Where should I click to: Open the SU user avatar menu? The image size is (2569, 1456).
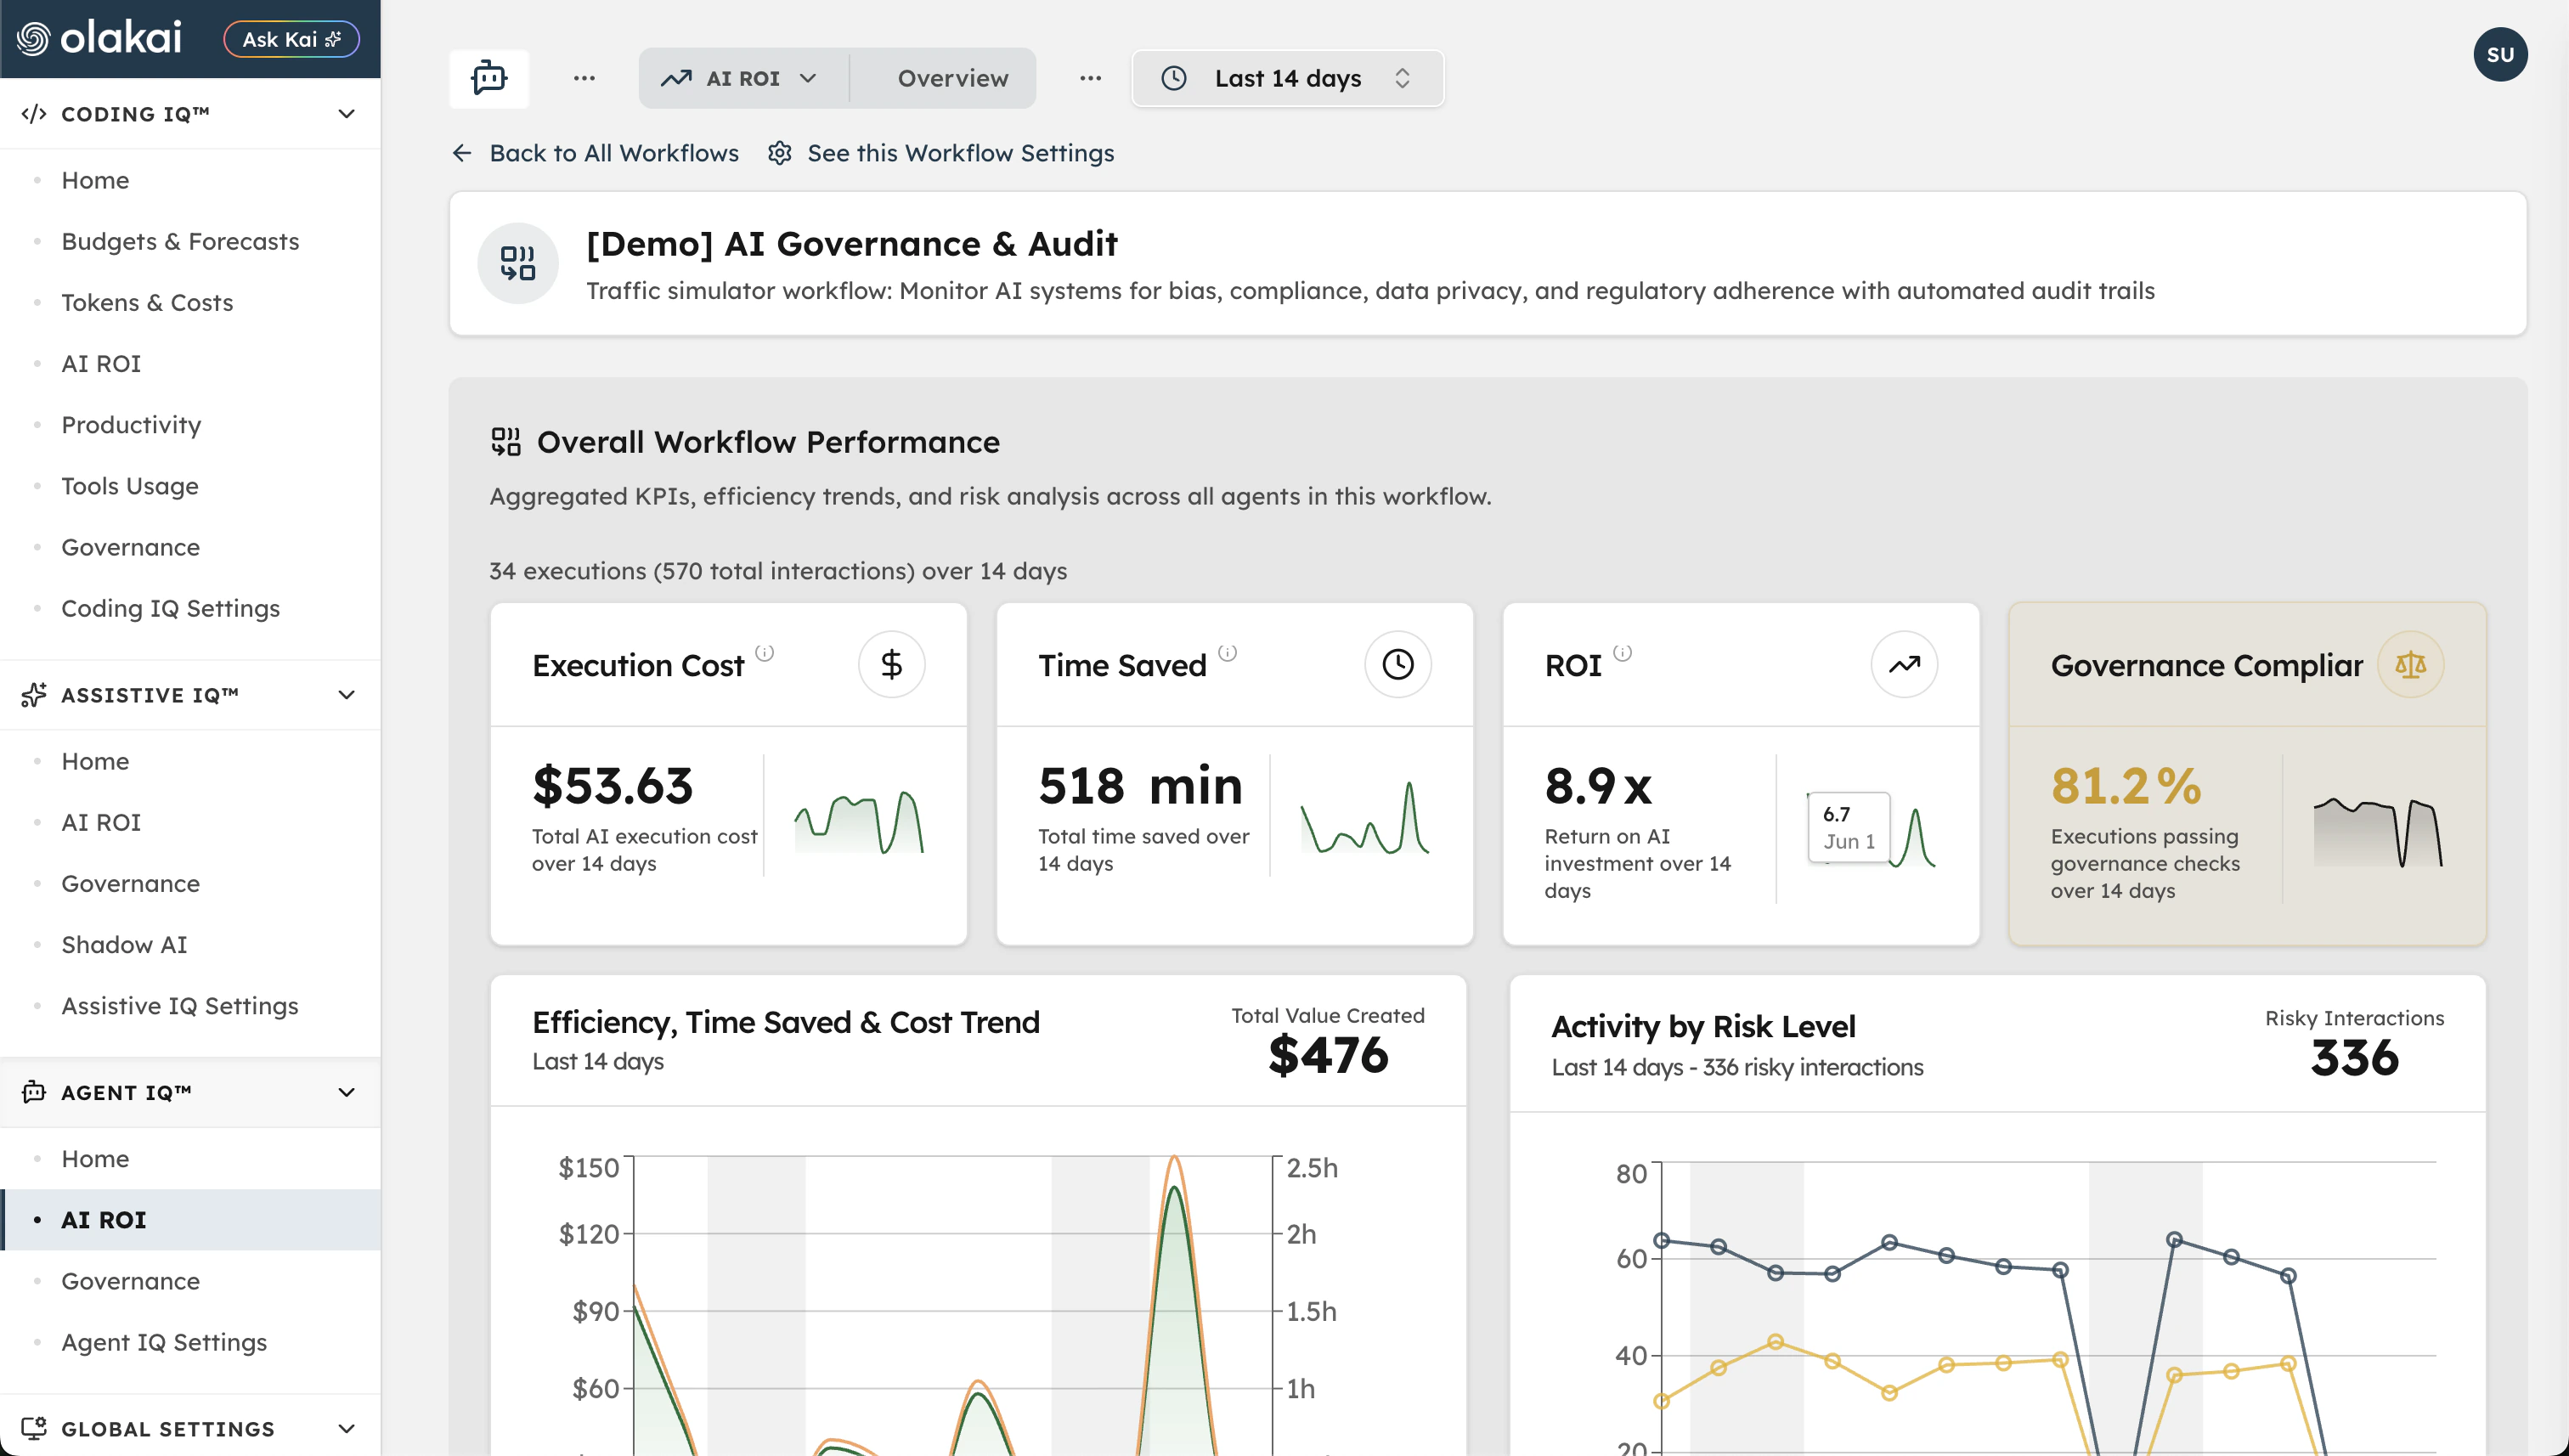(x=2500, y=54)
